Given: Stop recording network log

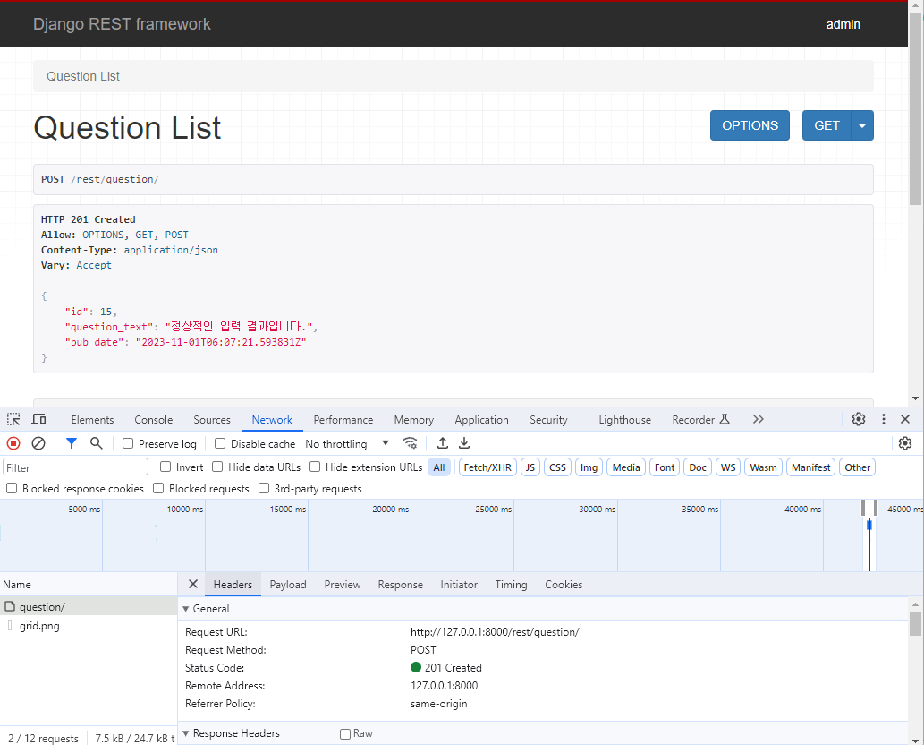Looking at the screenshot, I should pyautogui.click(x=13, y=443).
